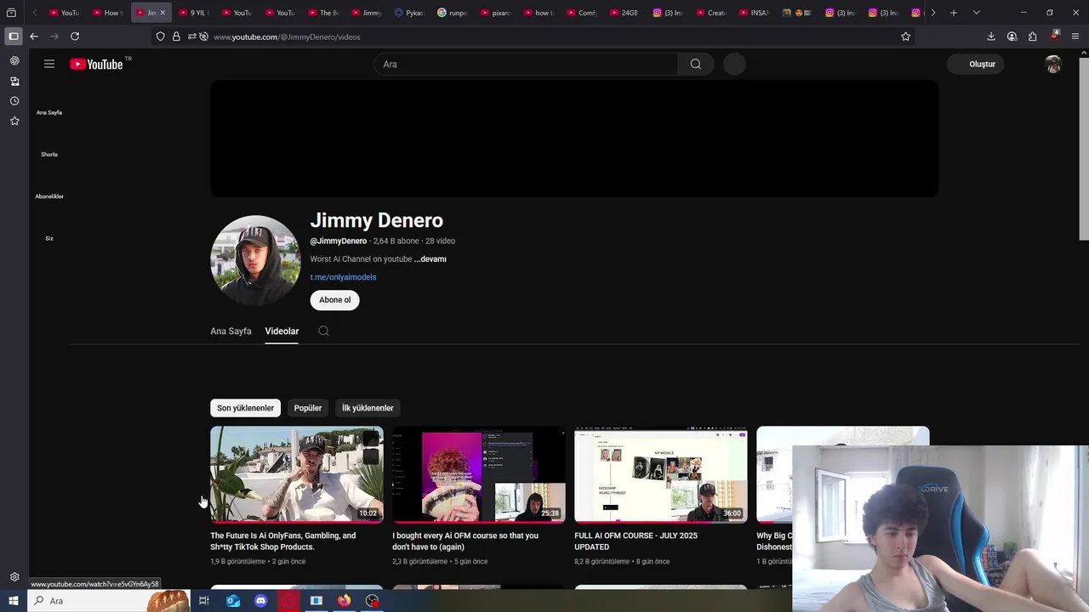Viewport: 1089px width, 612px height.
Task: Open the 36:00 FULL AI OFM COURSE thumbnail
Action: 661,474
